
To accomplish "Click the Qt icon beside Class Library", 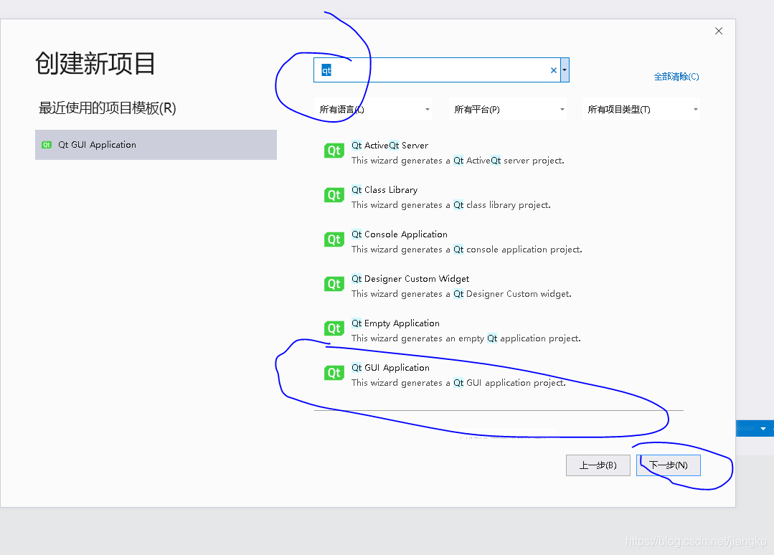I will click(334, 195).
